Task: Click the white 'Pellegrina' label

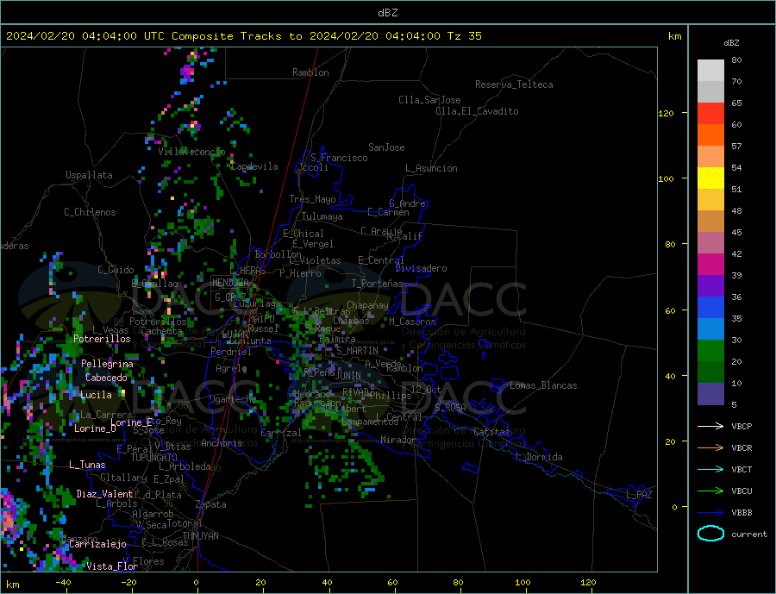Action: (x=108, y=365)
